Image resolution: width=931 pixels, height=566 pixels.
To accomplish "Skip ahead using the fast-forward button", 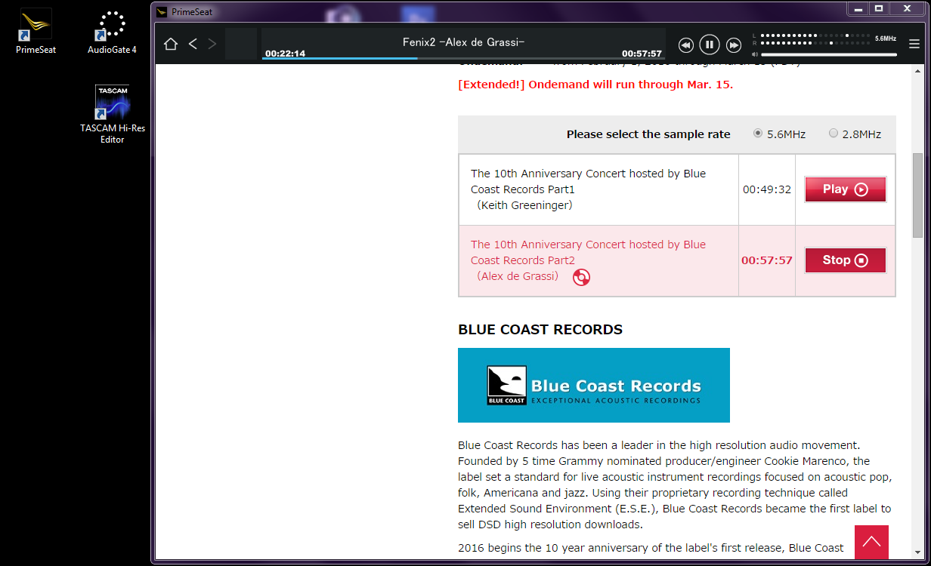I will pyautogui.click(x=733, y=45).
